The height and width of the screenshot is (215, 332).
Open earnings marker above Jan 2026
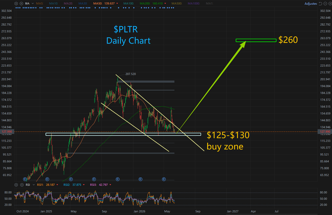pyautogui.click(x=141, y=180)
